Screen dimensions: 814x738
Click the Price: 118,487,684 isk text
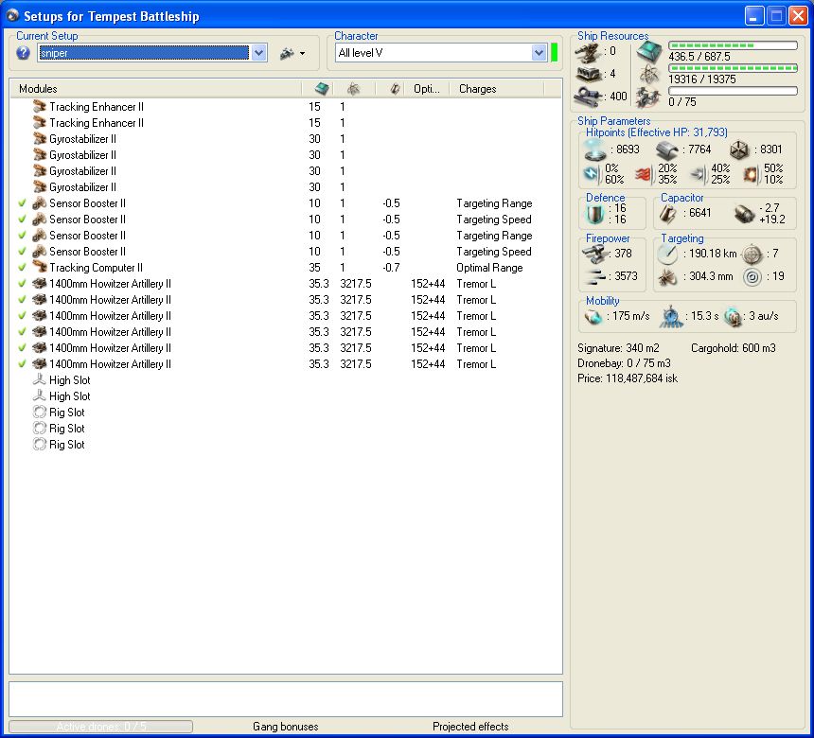(x=628, y=378)
